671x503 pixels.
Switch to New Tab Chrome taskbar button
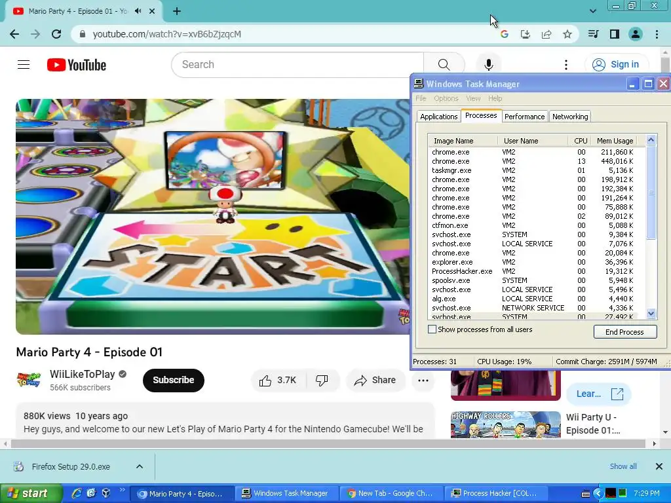[392, 494]
